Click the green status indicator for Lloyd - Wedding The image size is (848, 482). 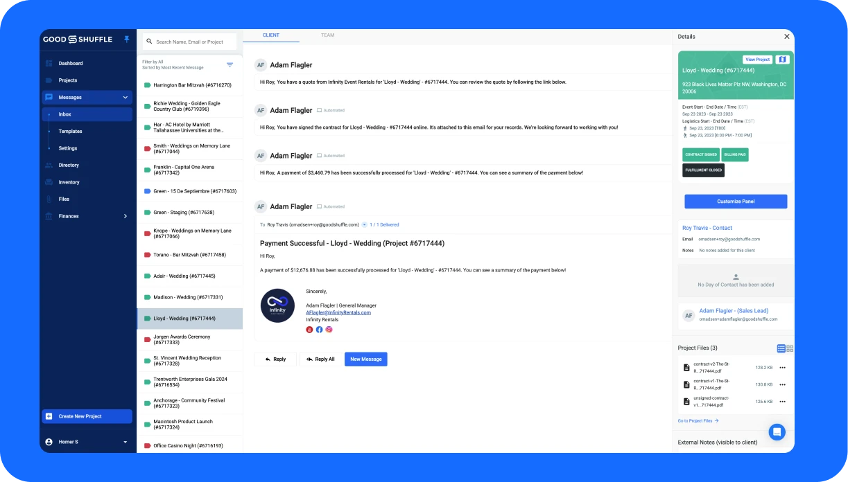pos(146,318)
